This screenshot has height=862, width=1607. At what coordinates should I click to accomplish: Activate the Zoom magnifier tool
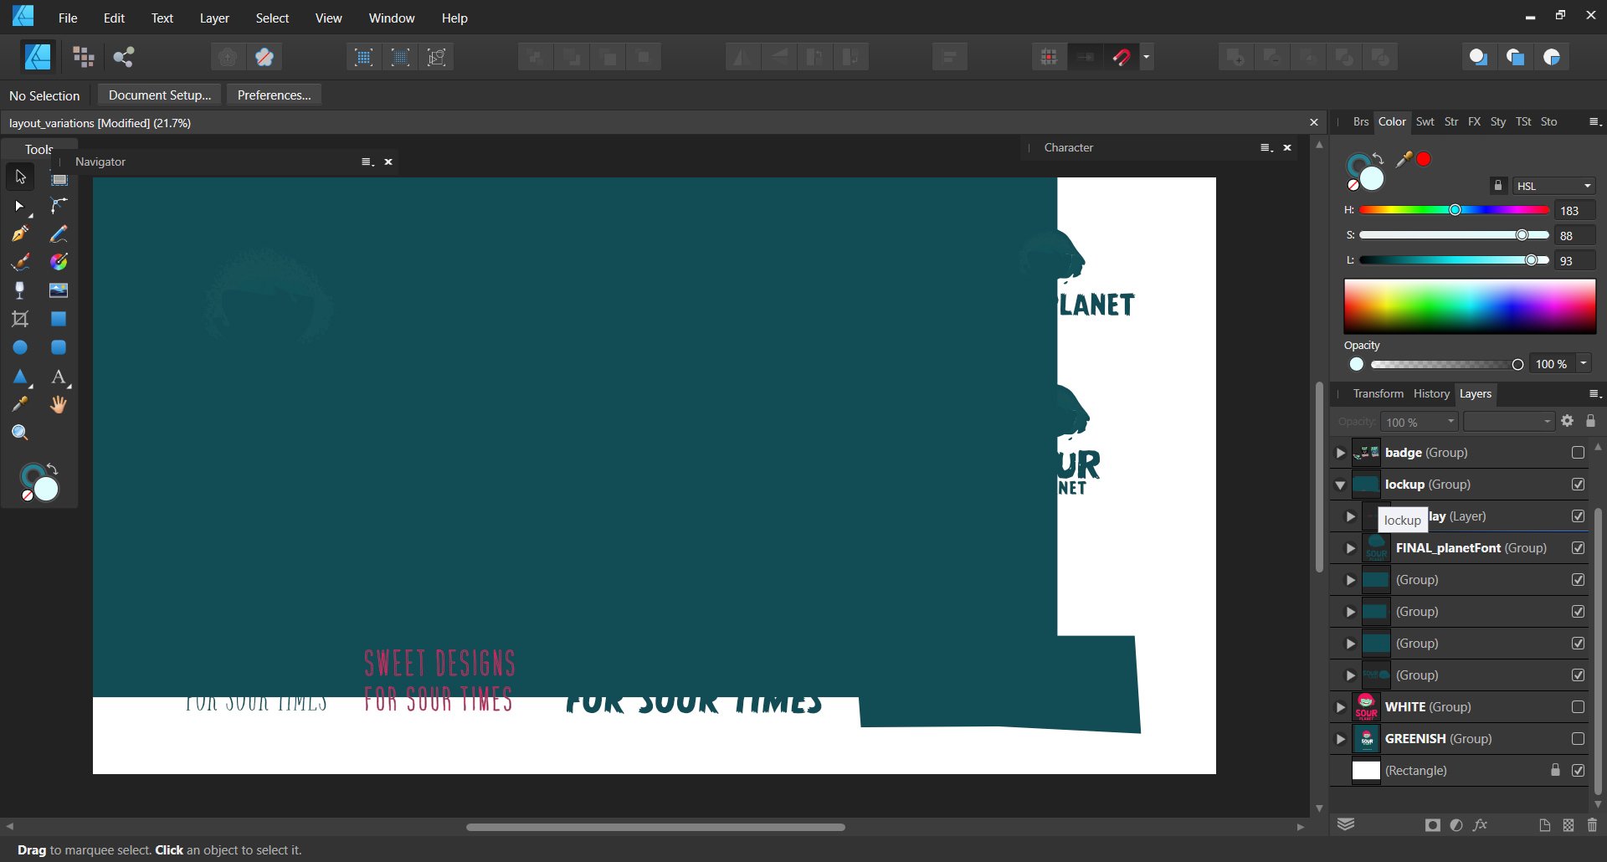20,433
